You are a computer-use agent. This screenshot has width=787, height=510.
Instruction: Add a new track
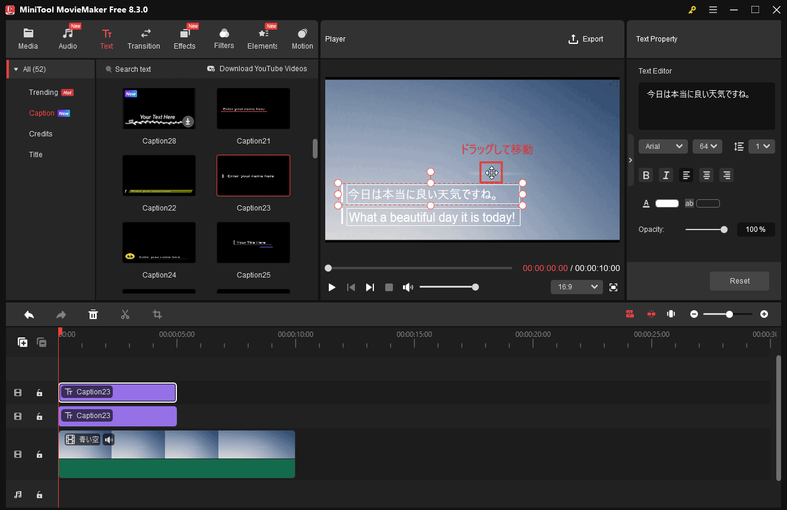point(23,342)
